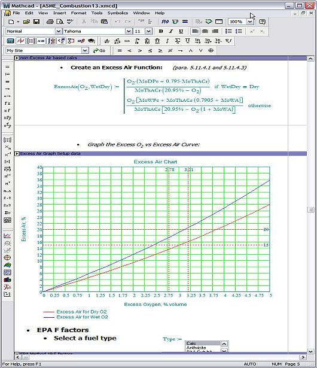Open the File menu
The height and width of the screenshot is (368, 317).
16,13
